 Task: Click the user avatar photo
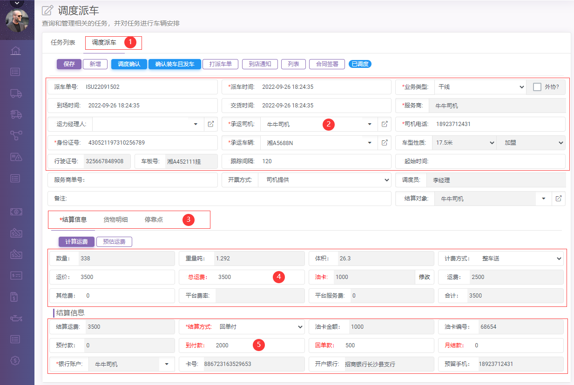coord(17,20)
